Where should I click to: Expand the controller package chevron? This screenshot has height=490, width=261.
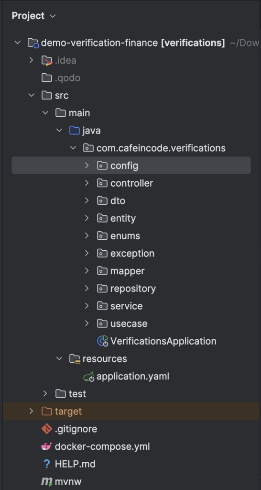pyautogui.click(x=87, y=183)
